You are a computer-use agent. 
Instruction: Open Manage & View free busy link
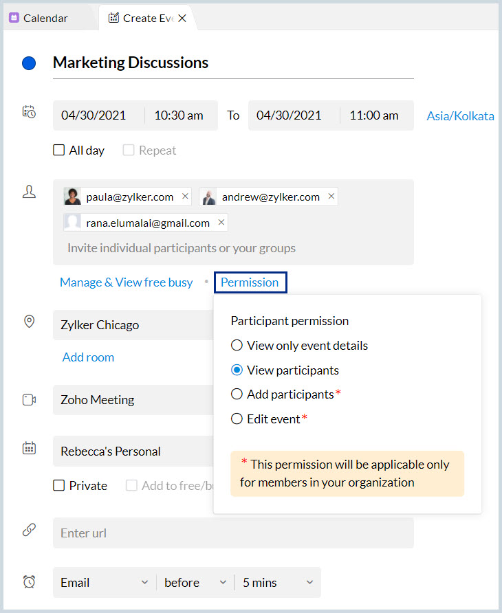pyautogui.click(x=126, y=282)
